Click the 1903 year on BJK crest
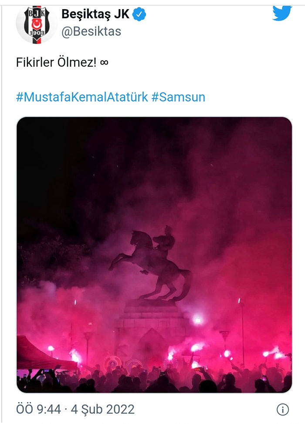 click(x=37, y=33)
